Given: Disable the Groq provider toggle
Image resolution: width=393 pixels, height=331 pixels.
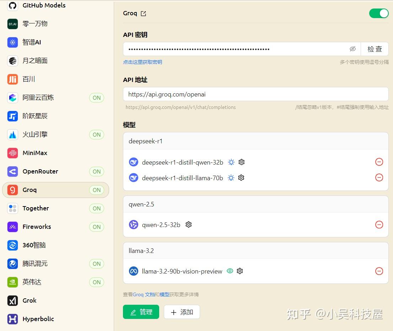Looking at the screenshot, I should [379, 13].
